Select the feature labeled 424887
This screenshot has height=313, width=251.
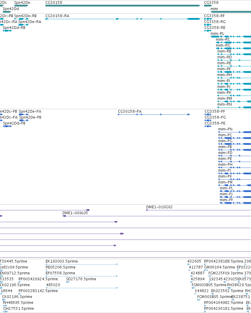click(x=198, y=273)
